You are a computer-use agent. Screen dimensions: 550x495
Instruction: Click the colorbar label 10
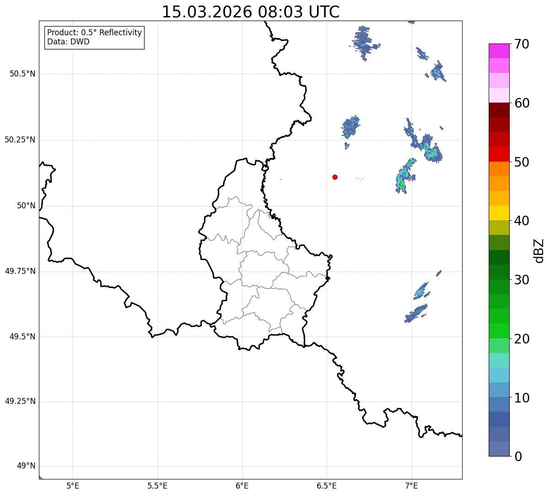(x=522, y=398)
